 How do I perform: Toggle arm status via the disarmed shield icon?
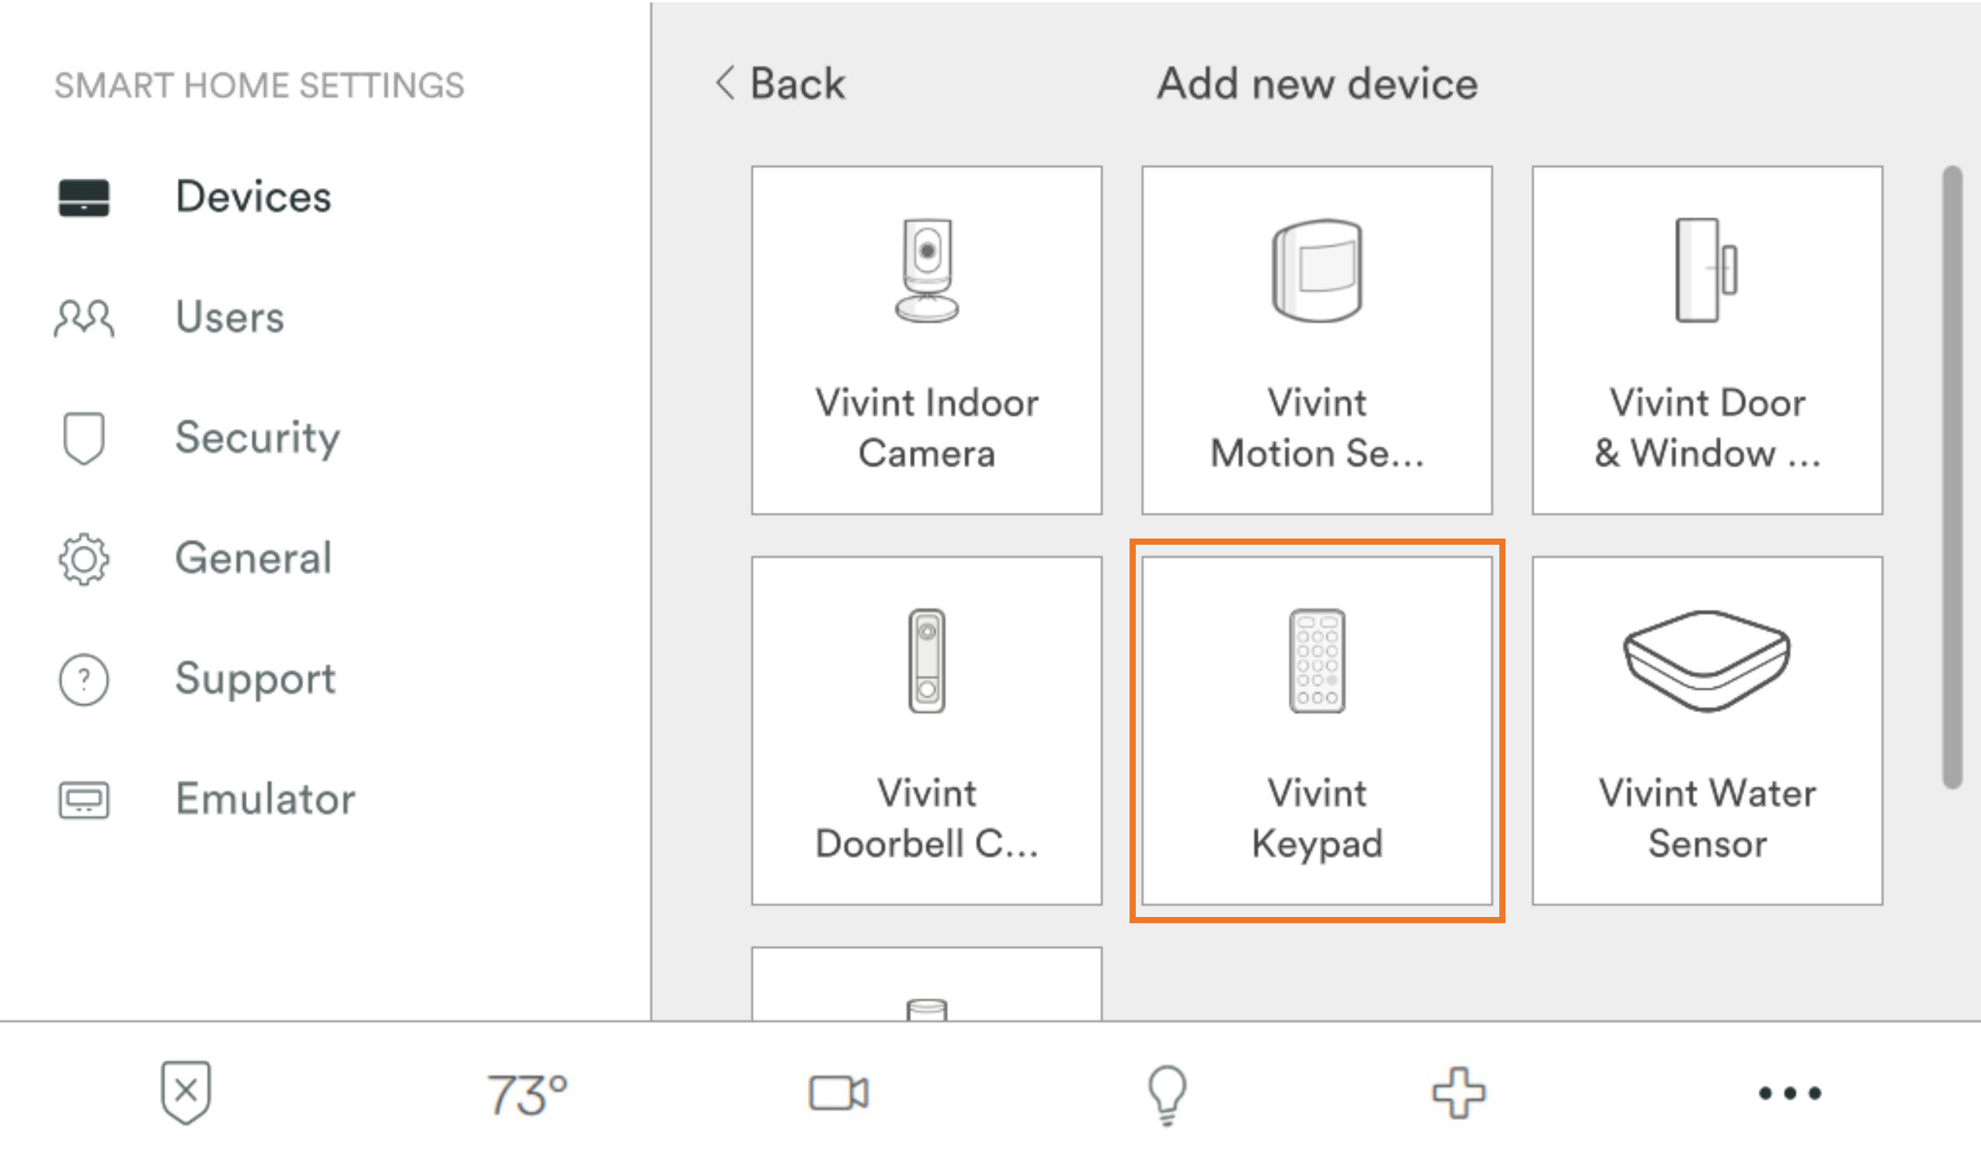click(186, 1093)
